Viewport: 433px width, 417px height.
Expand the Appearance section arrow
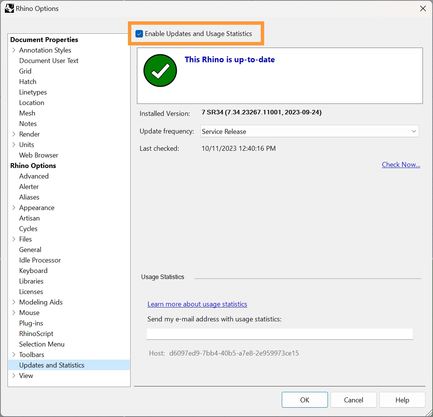coord(14,208)
